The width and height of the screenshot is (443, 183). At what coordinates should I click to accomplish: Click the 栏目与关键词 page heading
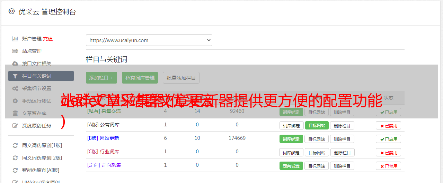pos(107,59)
